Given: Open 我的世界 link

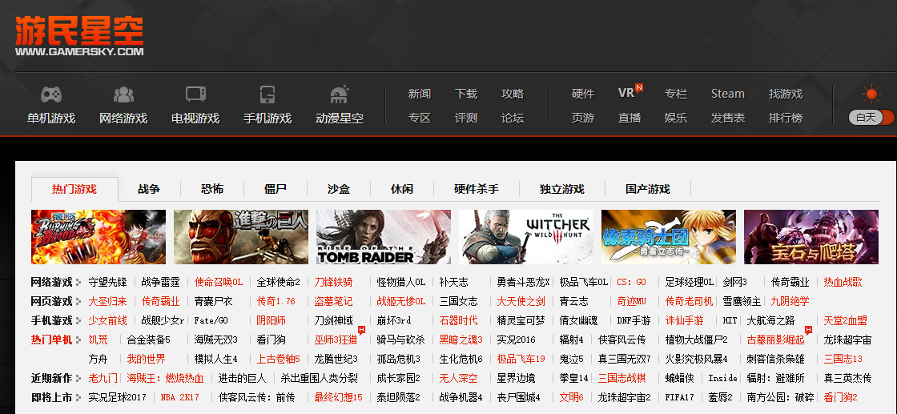Looking at the screenshot, I should click(x=146, y=359).
